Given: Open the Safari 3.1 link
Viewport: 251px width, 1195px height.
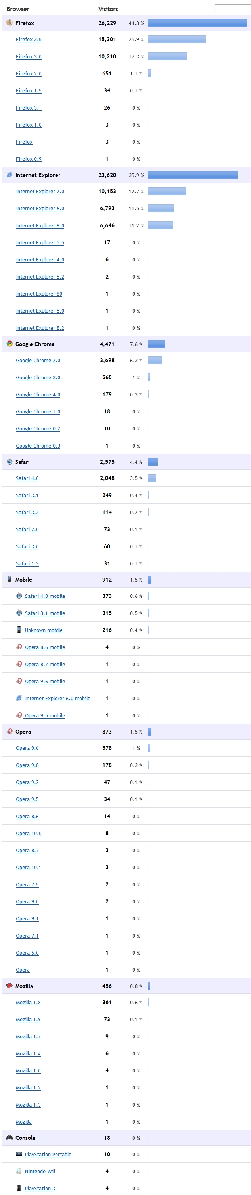Looking at the screenshot, I should pyautogui.click(x=27, y=496).
